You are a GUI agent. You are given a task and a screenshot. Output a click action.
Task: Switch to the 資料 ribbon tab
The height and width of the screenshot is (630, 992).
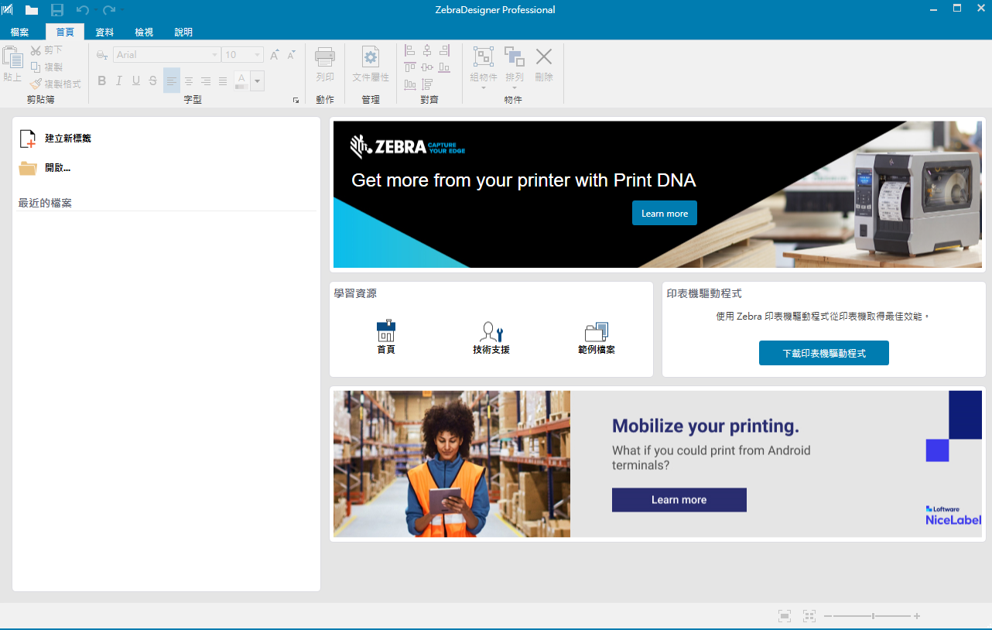tap(104, 32)
